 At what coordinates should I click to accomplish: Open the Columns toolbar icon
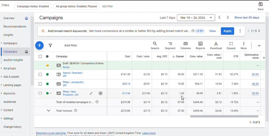tap(185, 44)
